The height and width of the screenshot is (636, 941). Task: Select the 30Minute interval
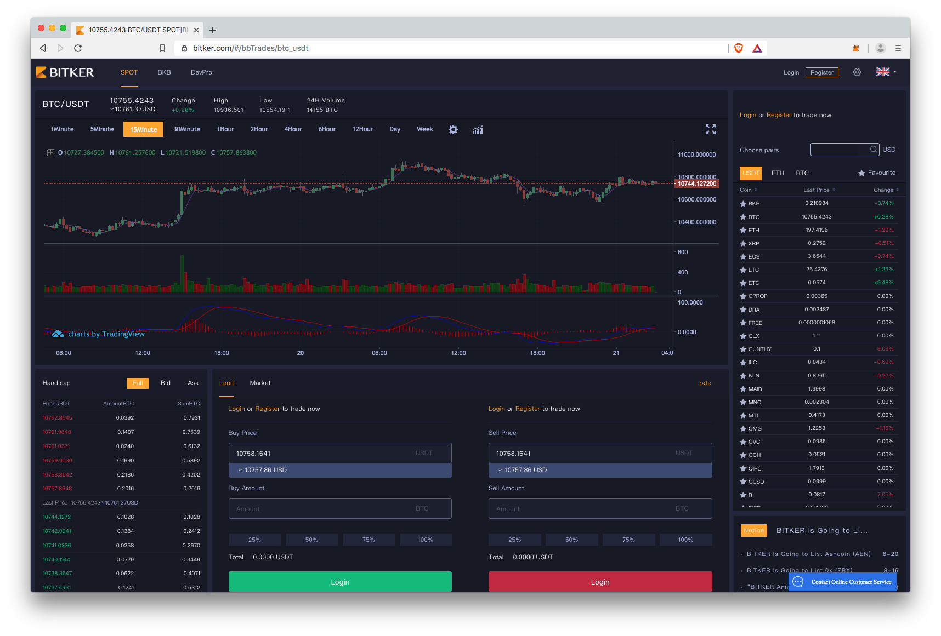pos(186,129)
